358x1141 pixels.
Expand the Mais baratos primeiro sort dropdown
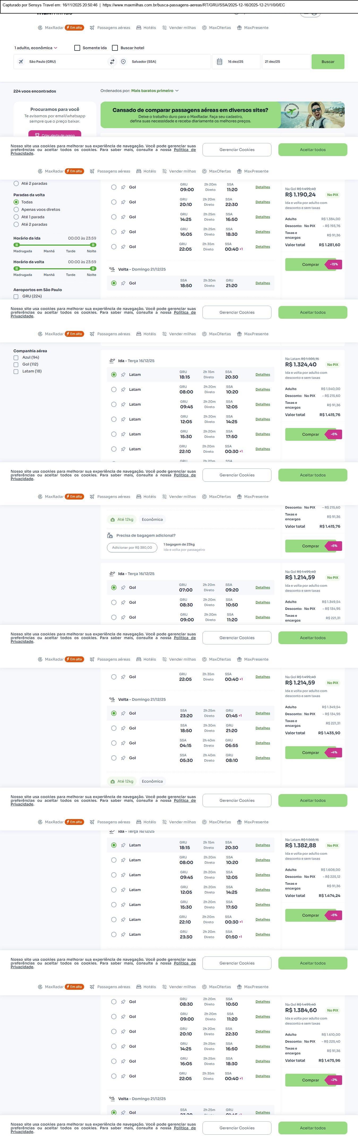[155, 91]
